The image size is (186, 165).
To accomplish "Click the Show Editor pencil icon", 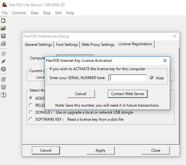I will (x=3, y=79).
